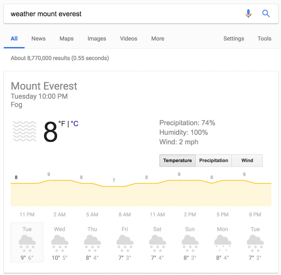Image resolution: width=281 pixels, height=275 pixels.
Task: Click into the search query text field
Action: tap(123, 14)
